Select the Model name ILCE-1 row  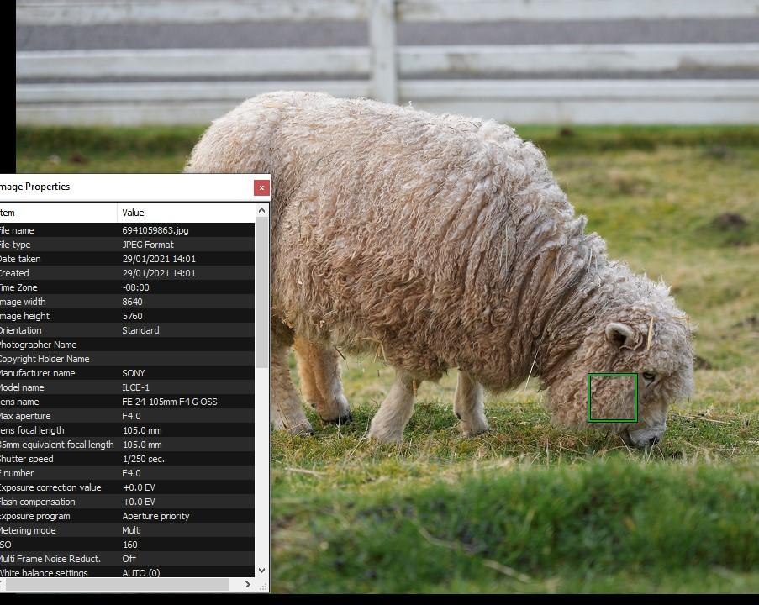click(127, 387)
